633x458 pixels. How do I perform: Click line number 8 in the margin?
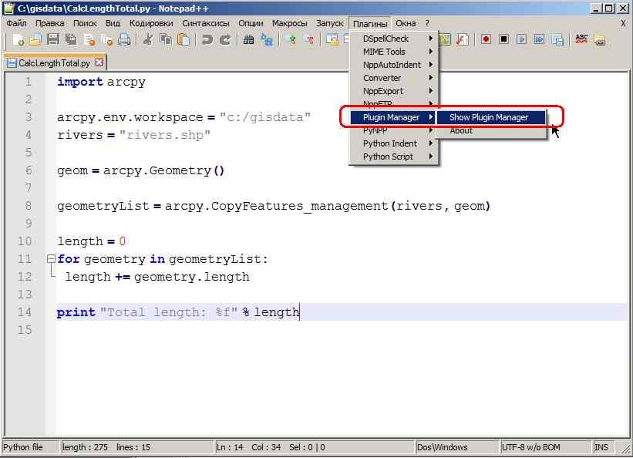28,206
